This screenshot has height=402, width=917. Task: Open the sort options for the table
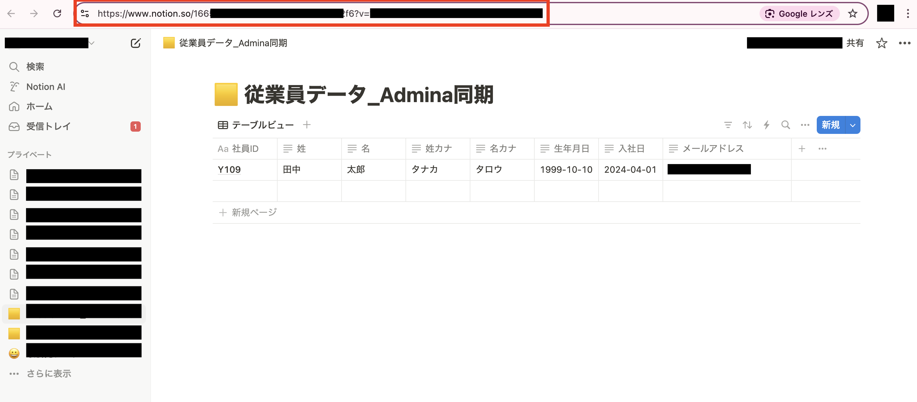(747, 125)
